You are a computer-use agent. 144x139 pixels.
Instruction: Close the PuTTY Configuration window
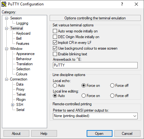point(136,4)
